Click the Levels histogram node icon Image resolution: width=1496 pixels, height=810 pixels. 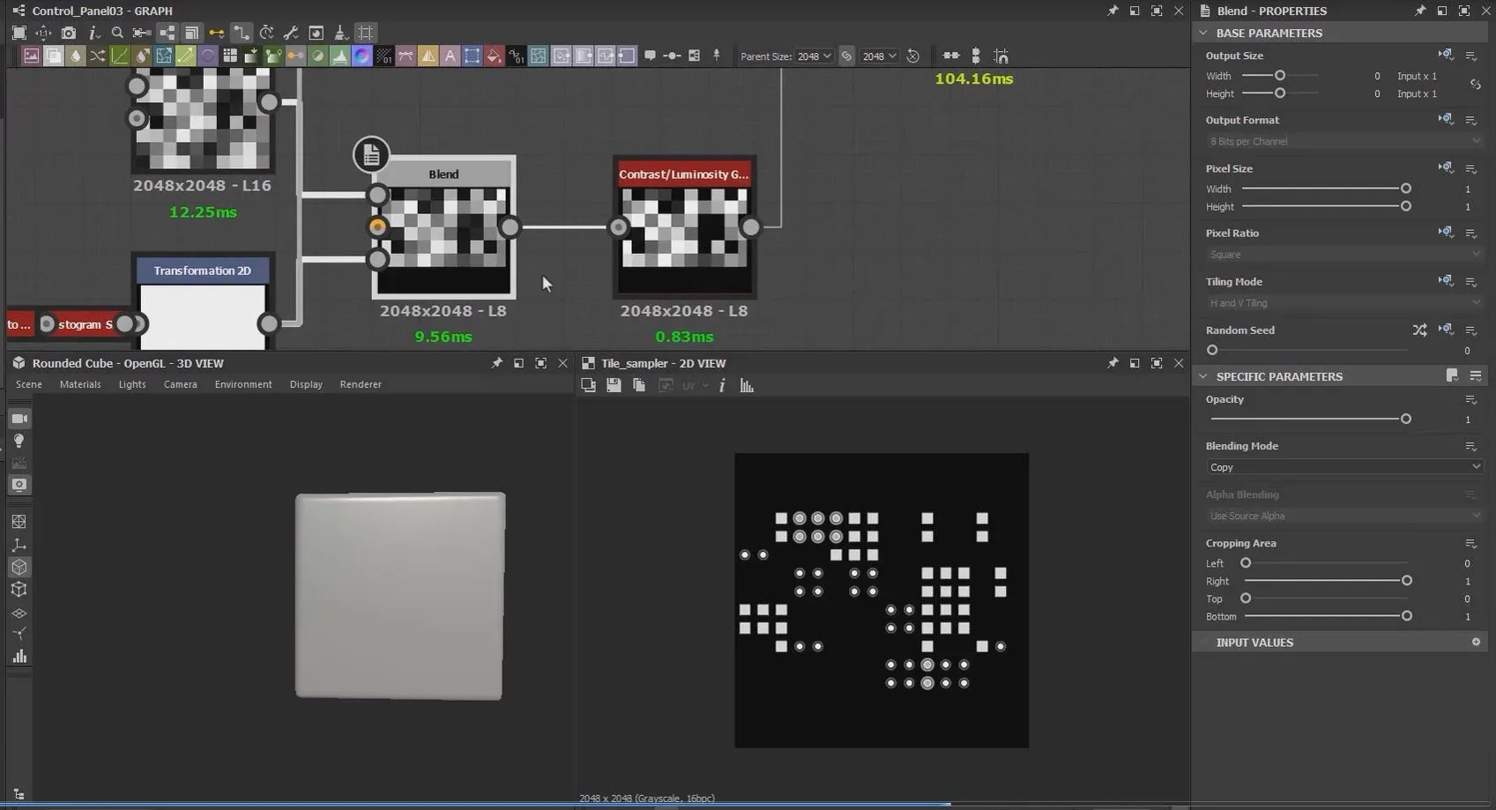339,56
